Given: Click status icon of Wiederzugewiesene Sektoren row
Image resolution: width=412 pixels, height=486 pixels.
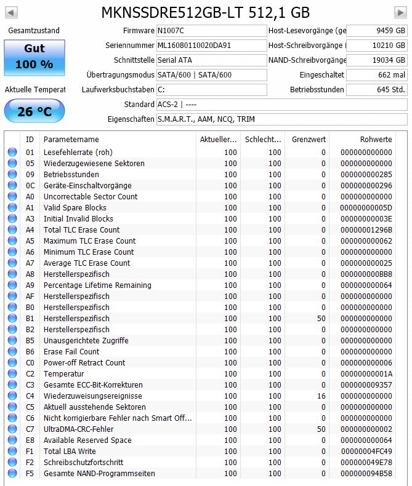Looking at the screenshot, I should 12,164.
